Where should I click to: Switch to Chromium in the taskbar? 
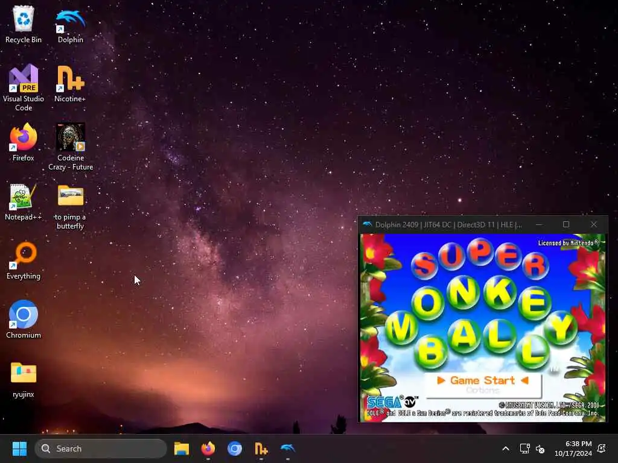click(235, 449)
